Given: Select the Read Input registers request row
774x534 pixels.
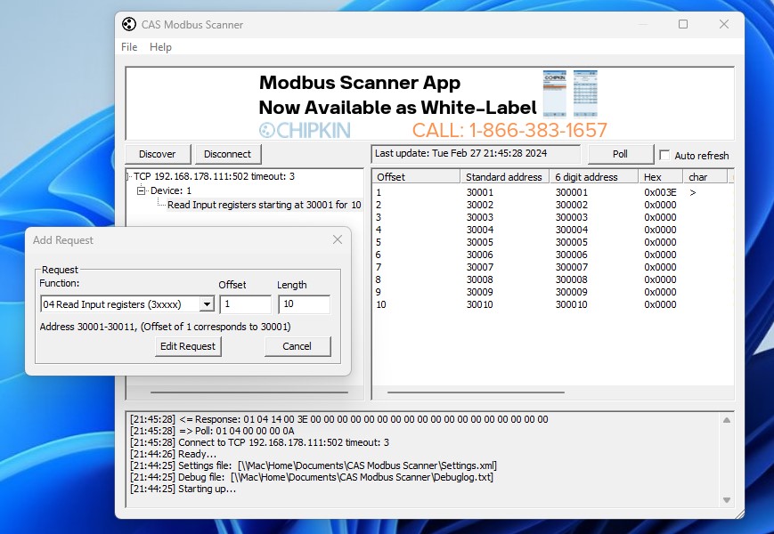Looking at the screenshot, I should click(265, 205).
